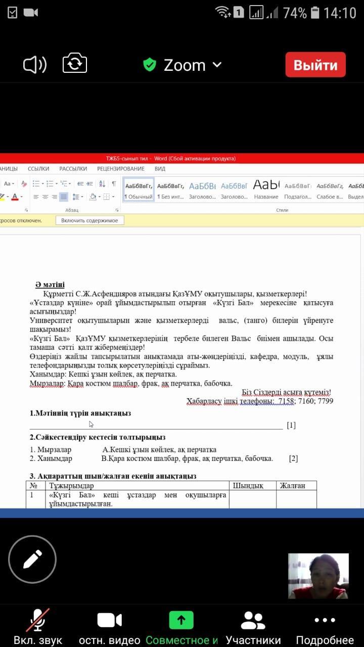
Task: Click the font color red A swatch
Action: click(x=15, y=197)
